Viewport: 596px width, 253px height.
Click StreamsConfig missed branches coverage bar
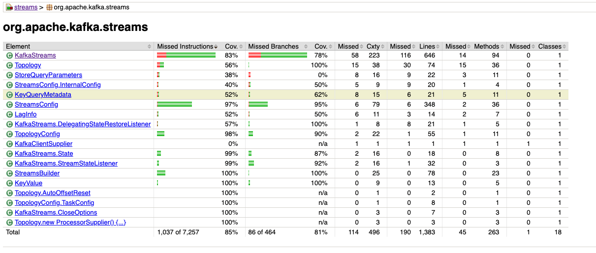(258, 105)
